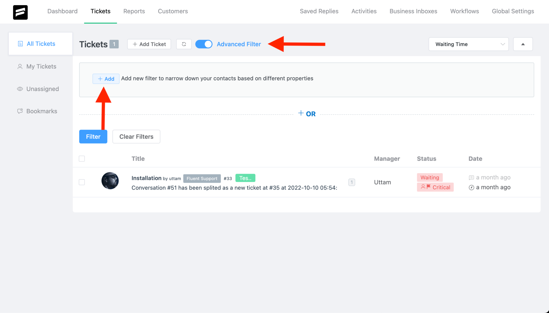Select the My Tickets sidebar item

[x=40, y=67]
